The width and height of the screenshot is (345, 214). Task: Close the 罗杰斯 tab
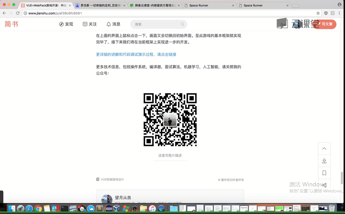(124, 5)
